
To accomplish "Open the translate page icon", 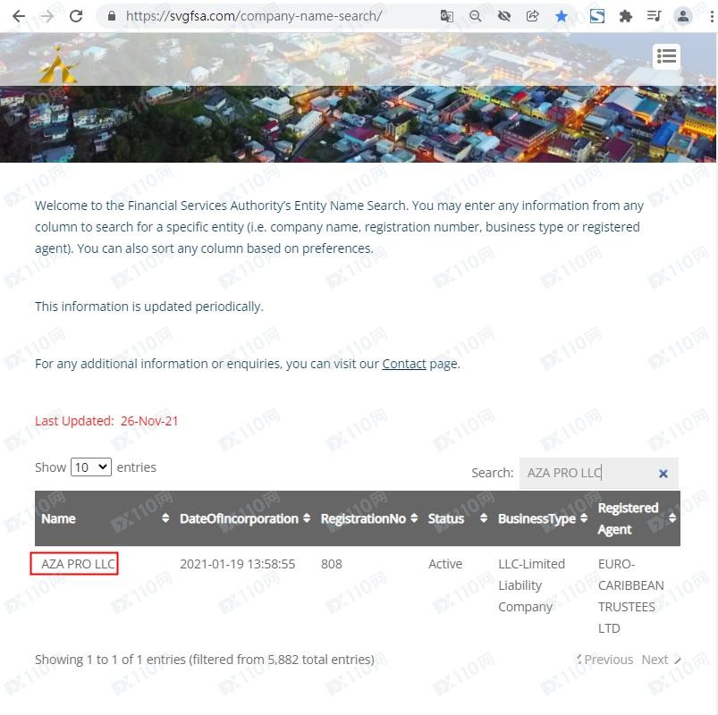I will click(446, 16).
